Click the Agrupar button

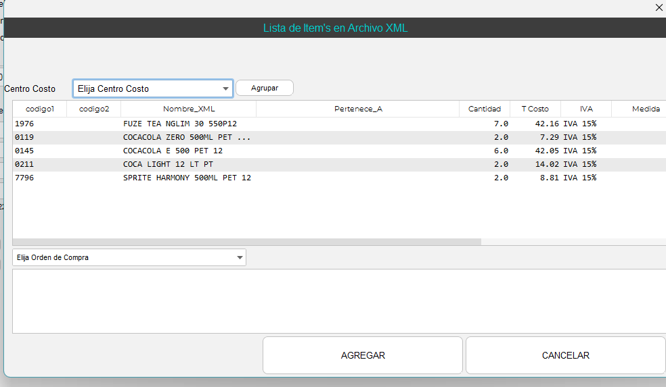point(265,88)
